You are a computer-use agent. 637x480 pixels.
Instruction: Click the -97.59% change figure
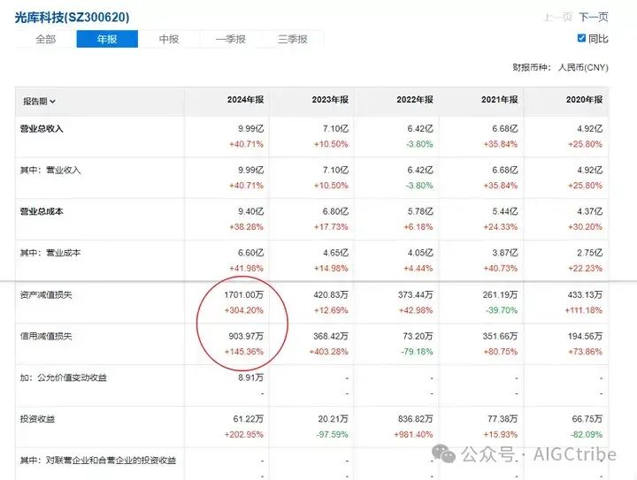coord(332,435)
